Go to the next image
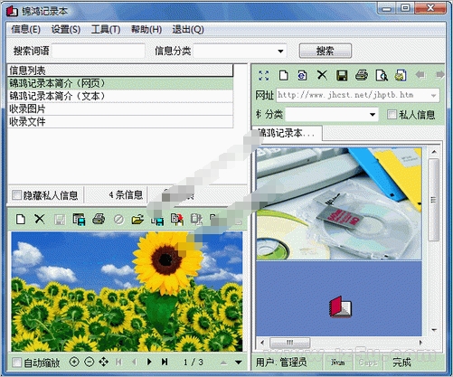The height and width of the screenshot is (377, 453). click(149, 362)
